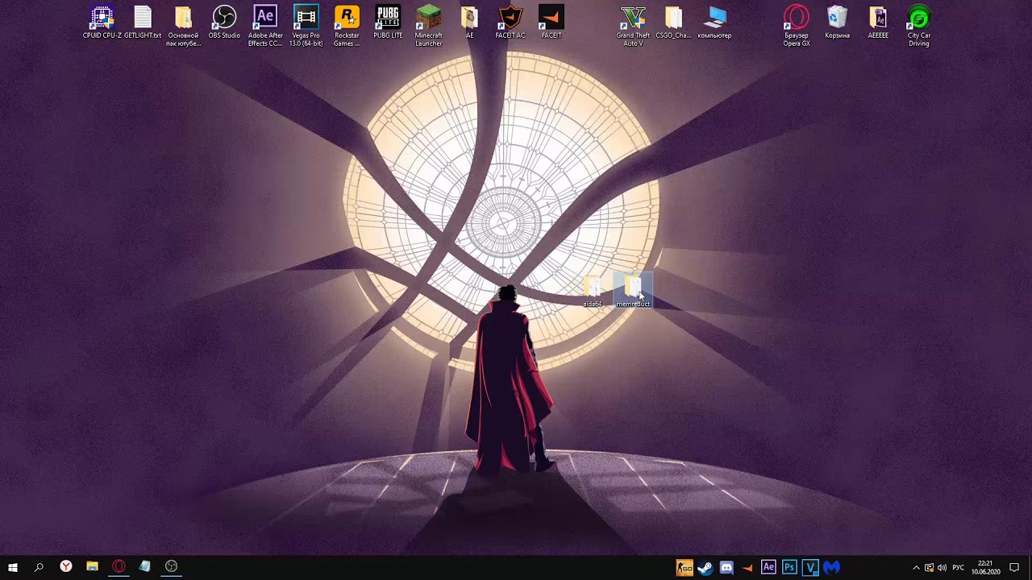
Task: Select the FACEIT AC desktop shortcut
Action: click(x=510, y=23)
